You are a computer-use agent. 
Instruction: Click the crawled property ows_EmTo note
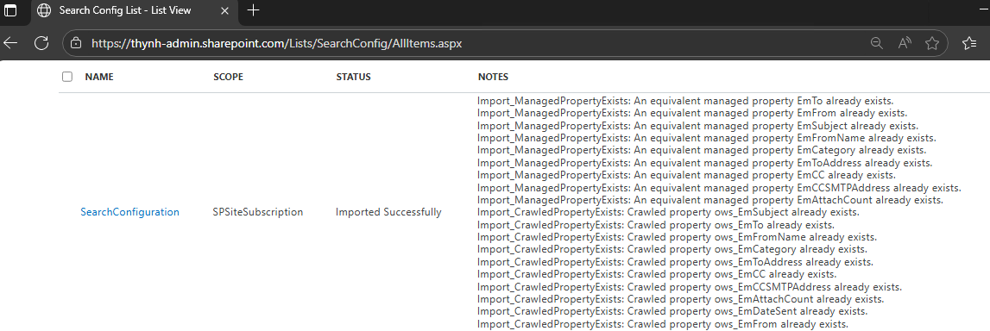(x=656, y=224)
